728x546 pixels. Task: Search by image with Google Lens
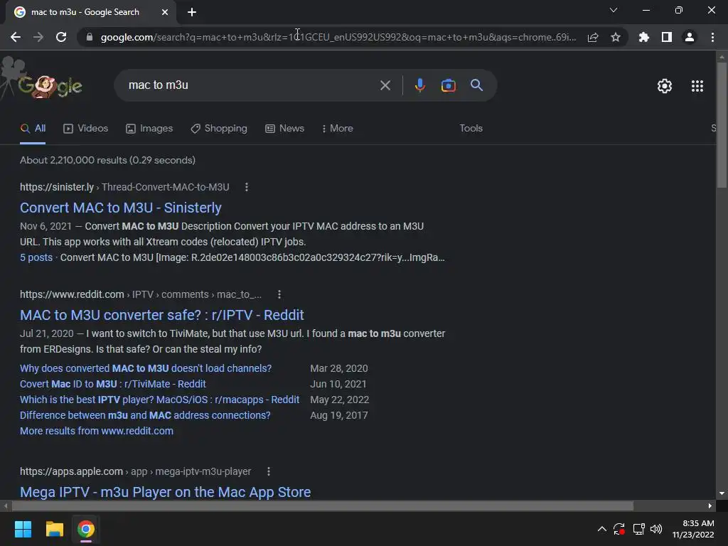point(448,85)
